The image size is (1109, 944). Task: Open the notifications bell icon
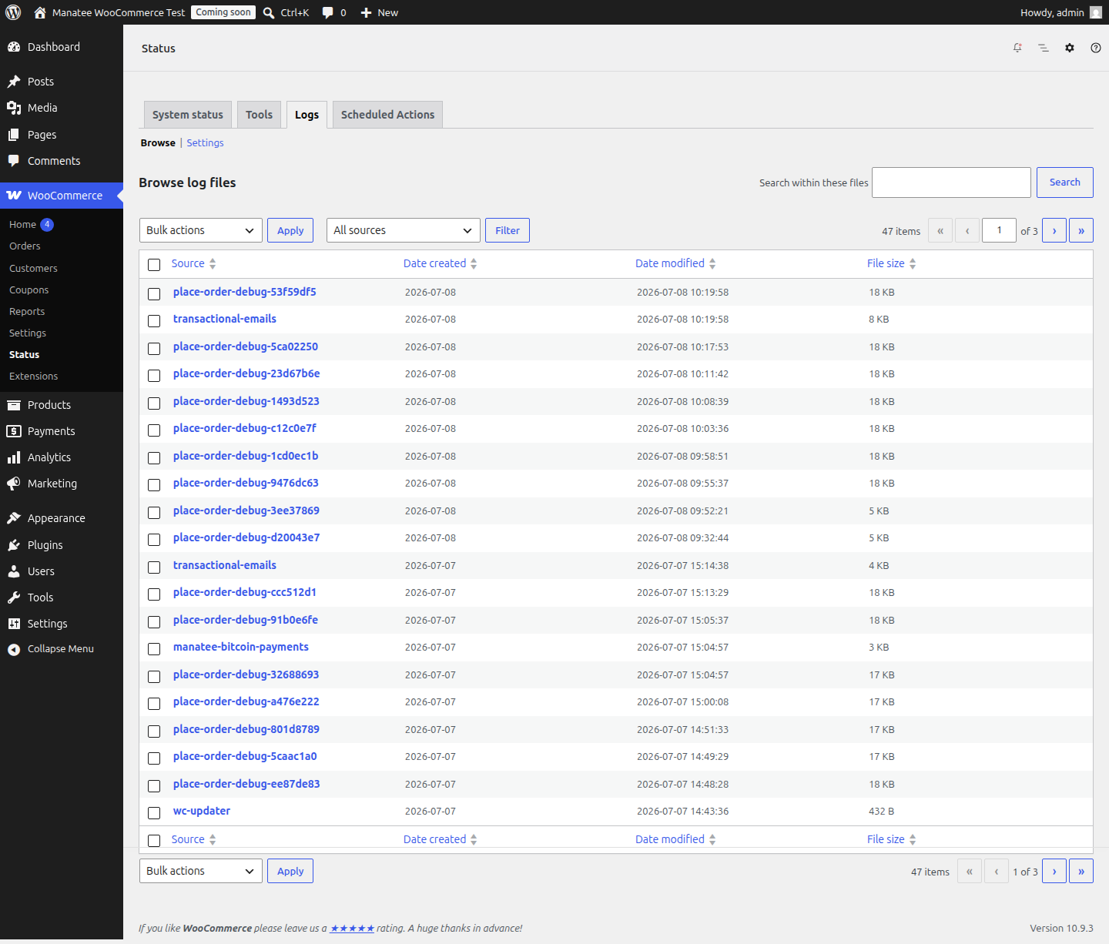(1017, 48)
